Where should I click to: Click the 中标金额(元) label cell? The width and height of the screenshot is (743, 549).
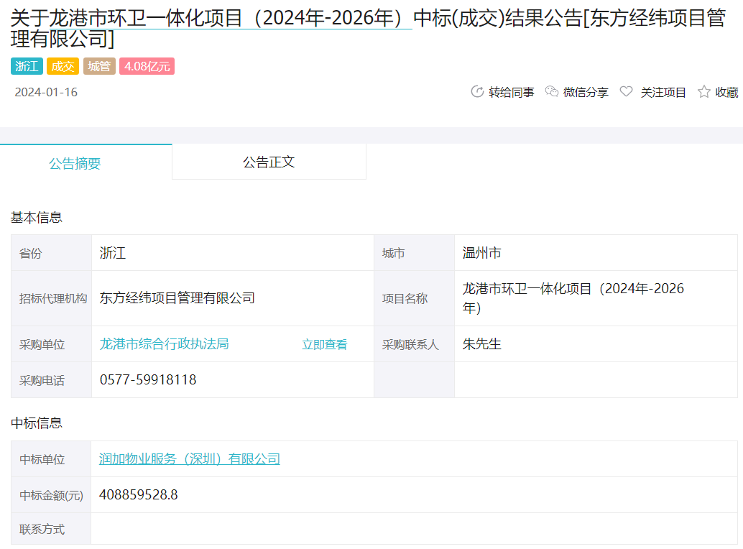click(51, 495)
